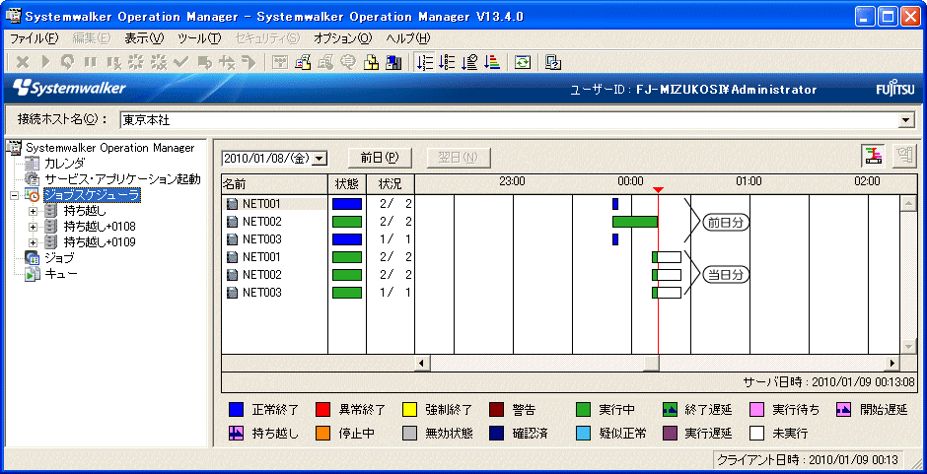The width and height of the screenshot is (927, 474).
Task: Click the yellow folders toolbar icon
Action: click(x=371, y=62)
